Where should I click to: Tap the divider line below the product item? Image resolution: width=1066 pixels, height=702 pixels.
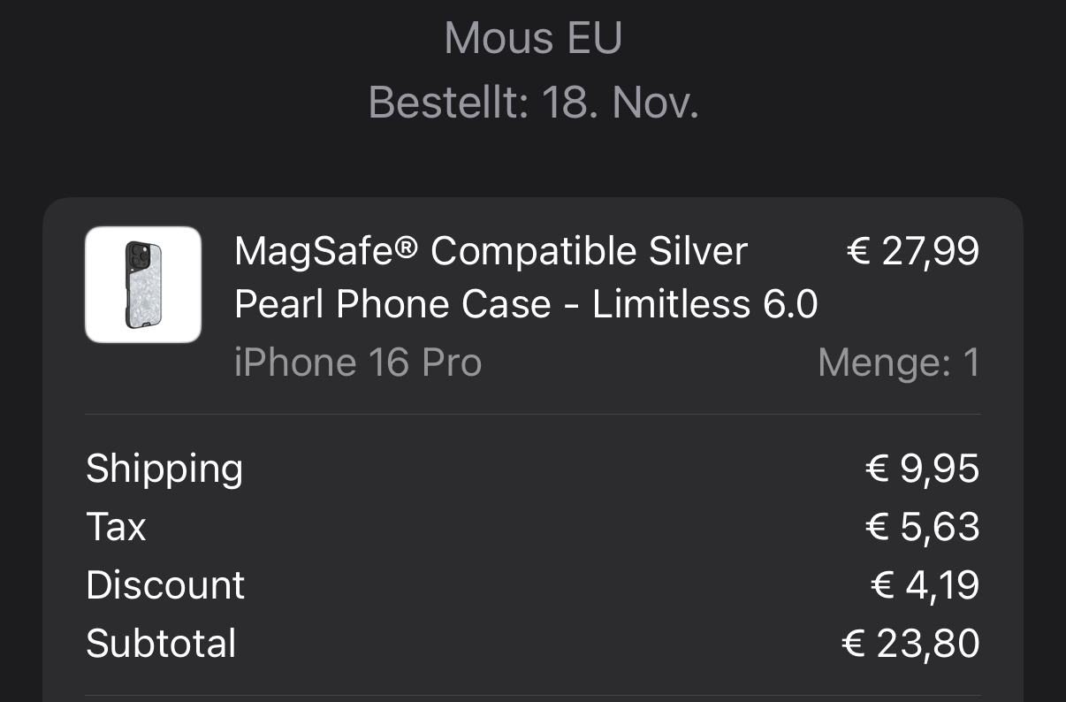click(533, 414)
